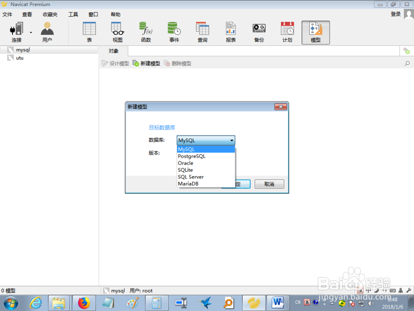
Task: Click the user avatar icon
Action: 409,14
